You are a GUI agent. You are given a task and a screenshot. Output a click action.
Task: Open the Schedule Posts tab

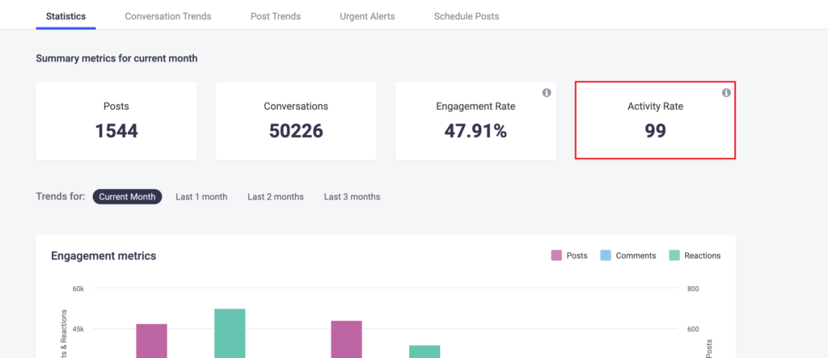(x=467, y=16)
